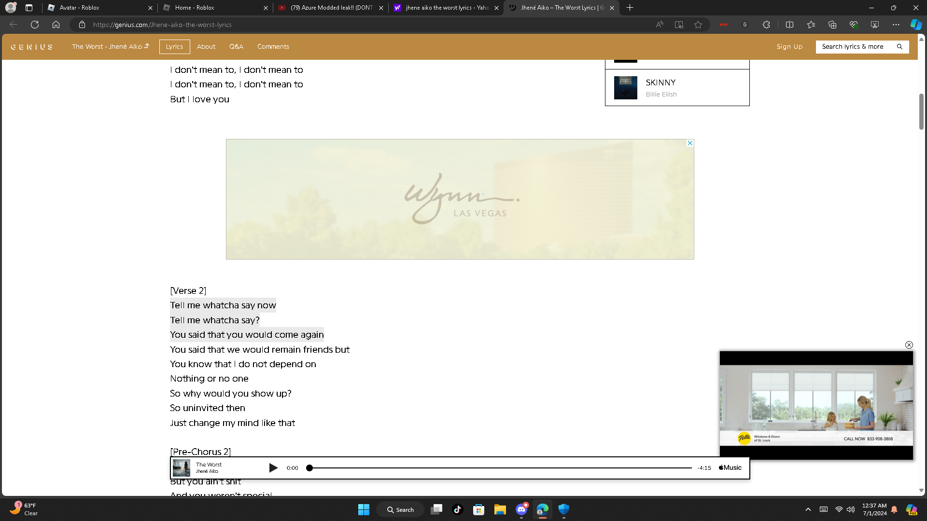Jump to the Comments section

point(273,47)
